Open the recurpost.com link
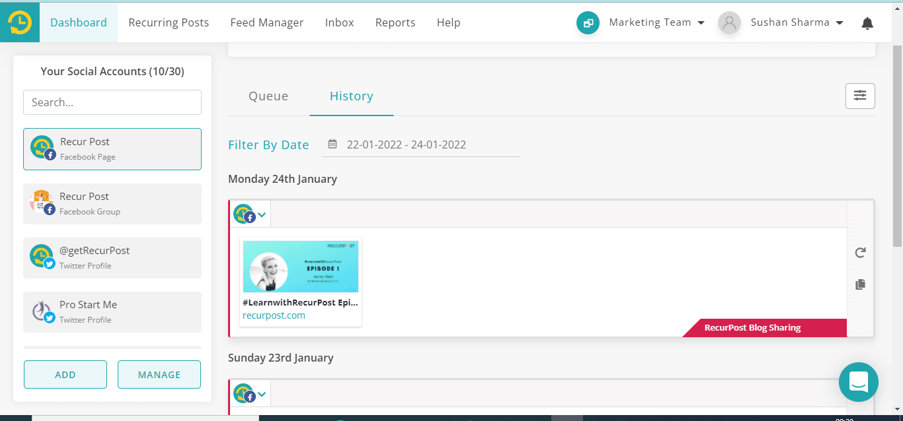903x421 pixels. pyautogui.click(x=274, y=315)
